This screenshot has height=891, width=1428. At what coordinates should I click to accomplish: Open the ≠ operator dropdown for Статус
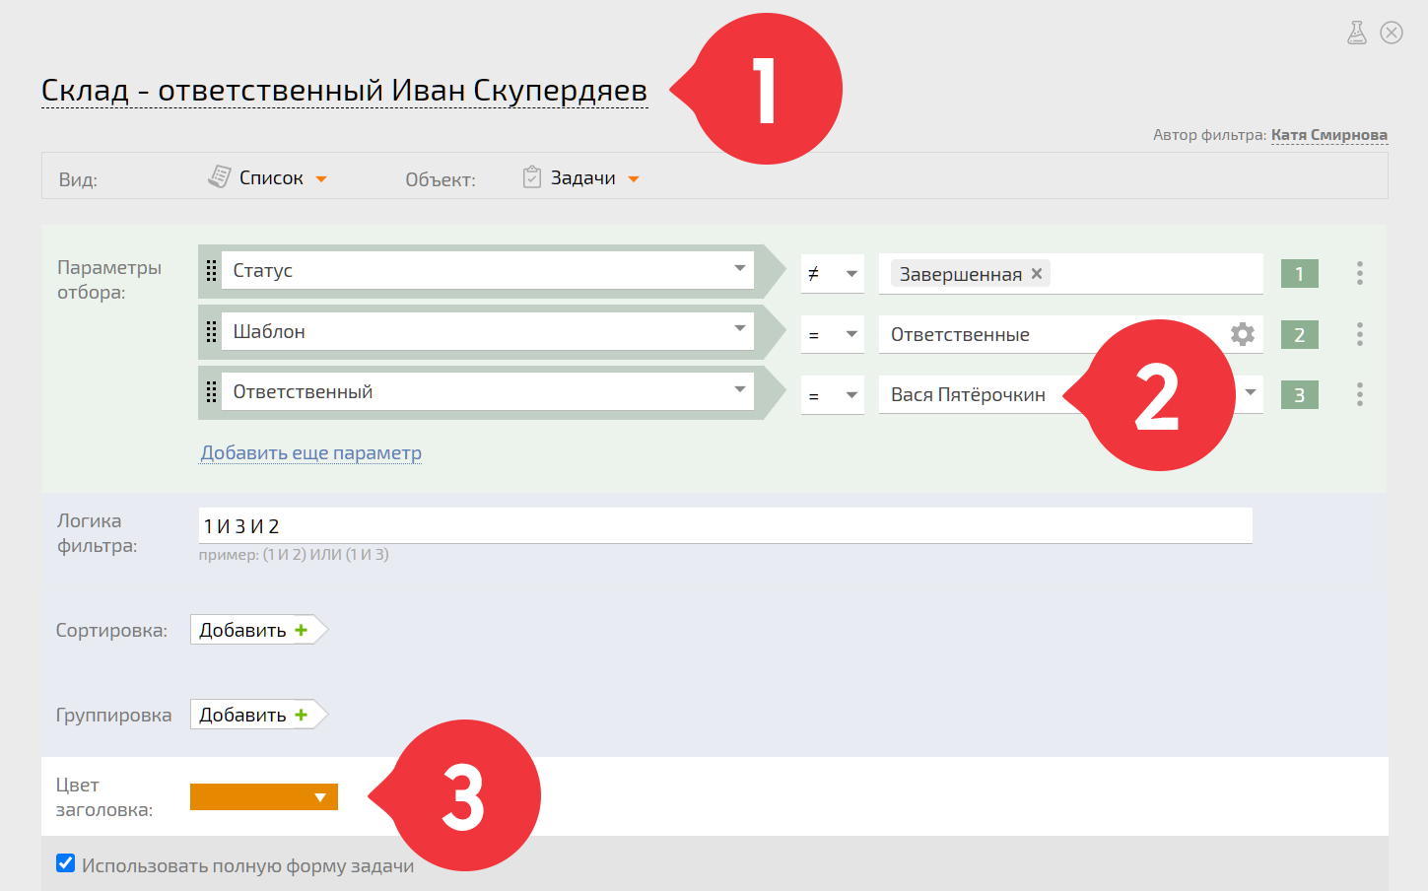[833, 274]
